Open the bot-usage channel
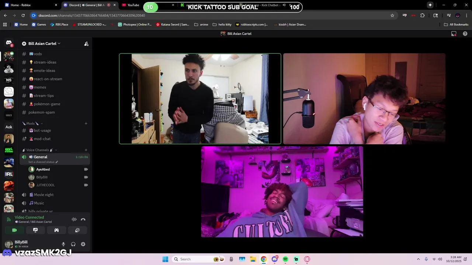The height and width of the screenshot is (265, 472). (55, 130)
